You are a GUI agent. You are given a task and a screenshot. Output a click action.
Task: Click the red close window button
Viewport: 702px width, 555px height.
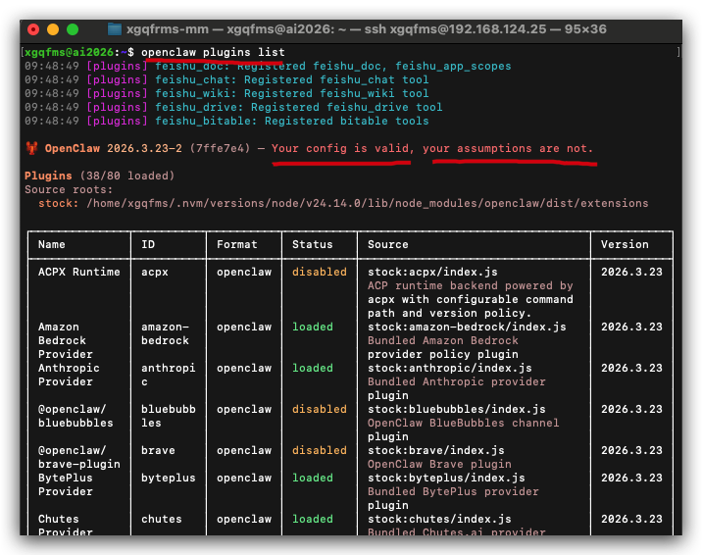(33, 29)
